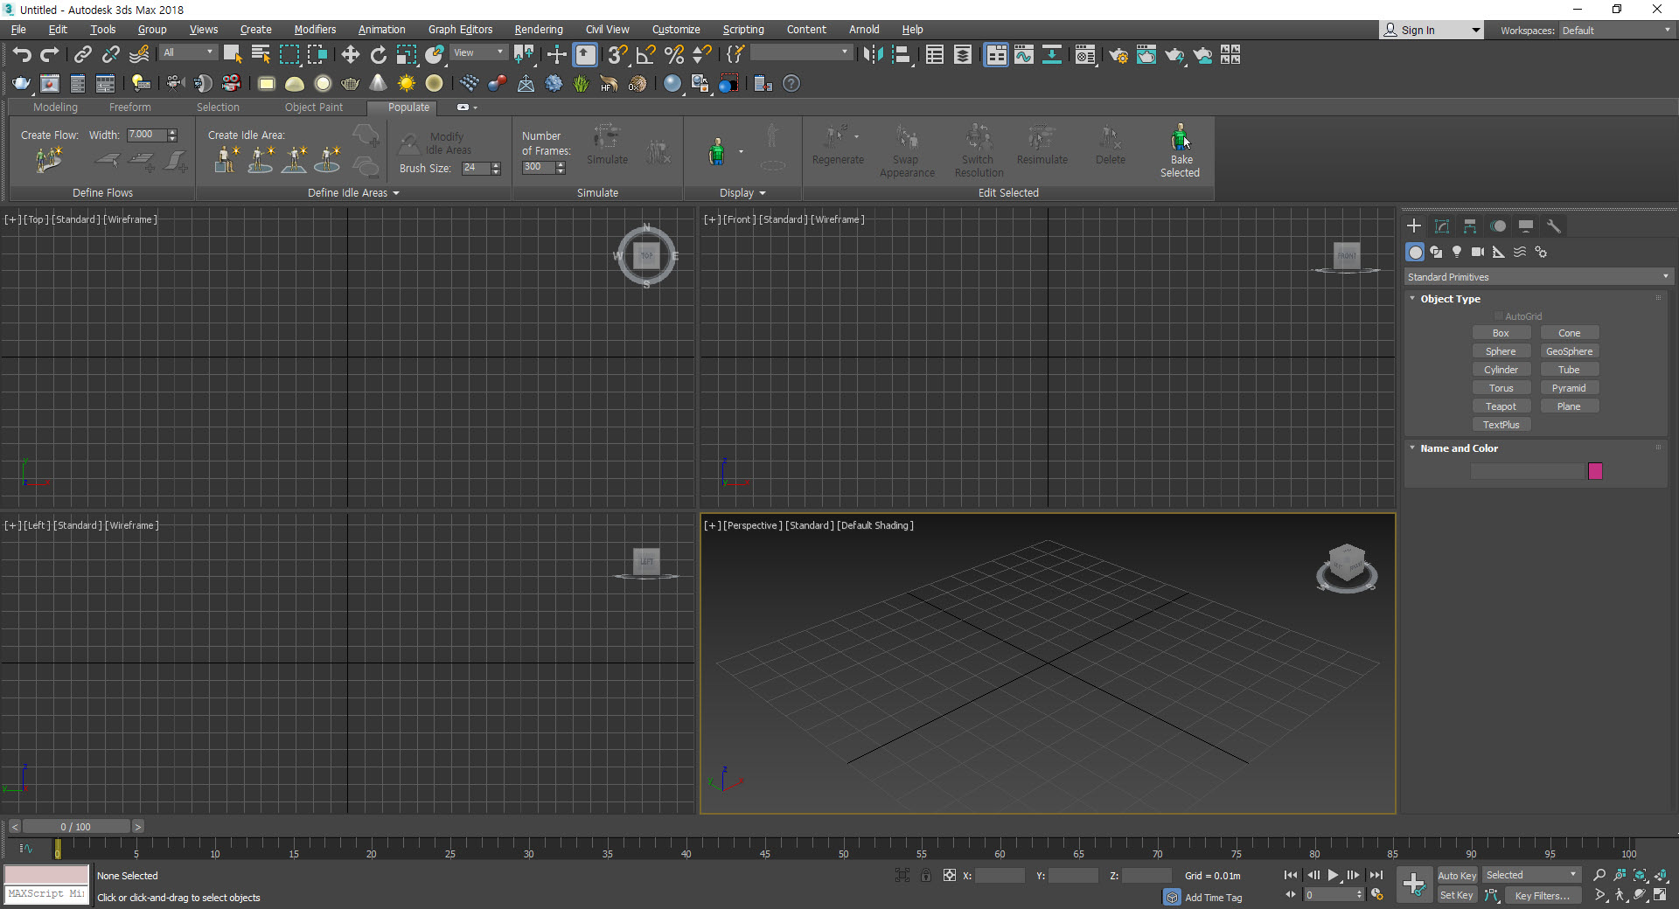Screen dimensions: 1679x909
Task: Toggle the Angle Snap icon
Action: (646, 55)
